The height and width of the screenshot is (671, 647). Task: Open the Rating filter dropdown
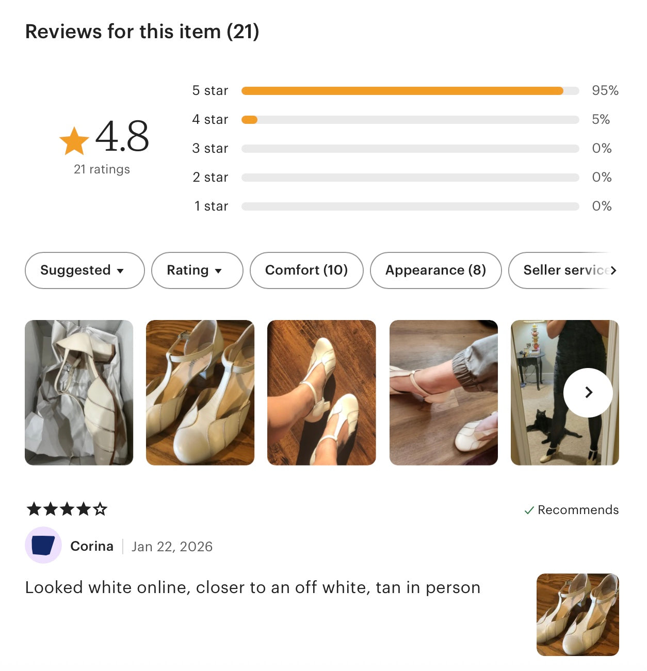197,270
